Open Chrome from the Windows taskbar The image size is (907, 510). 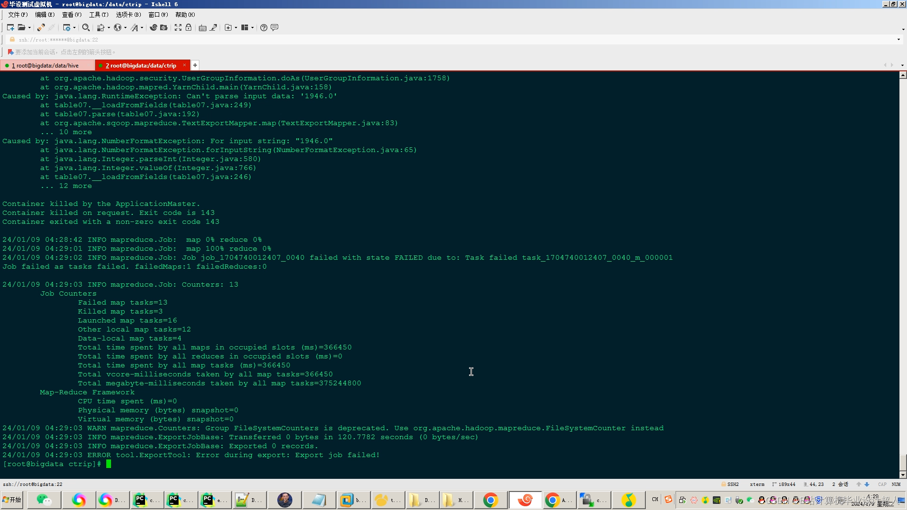490,500
